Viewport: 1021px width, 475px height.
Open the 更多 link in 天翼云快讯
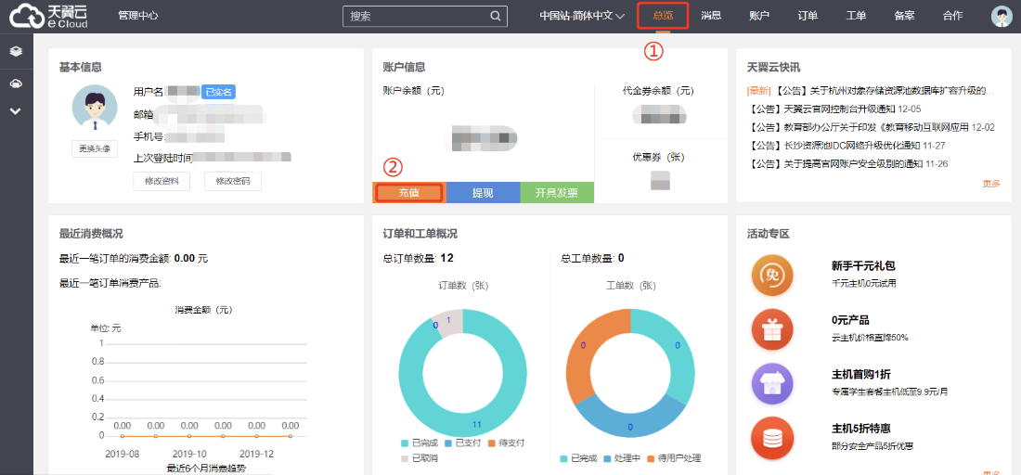click(991, 184)
